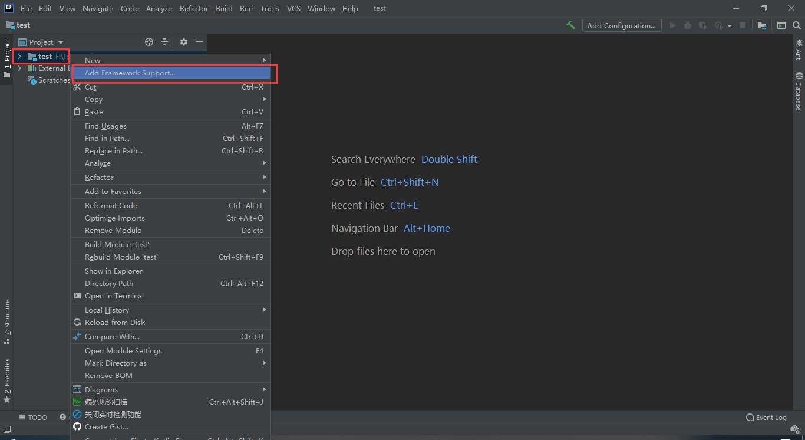Screen dimensions: 805x440
Task: Toggle the 2: Favorites sidebar tab
Action: (x=6, y=380)
